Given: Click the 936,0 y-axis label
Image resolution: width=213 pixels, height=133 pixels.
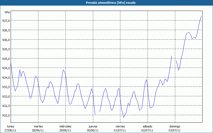Looking at the screenshot, I should click(x=6, y=40).
